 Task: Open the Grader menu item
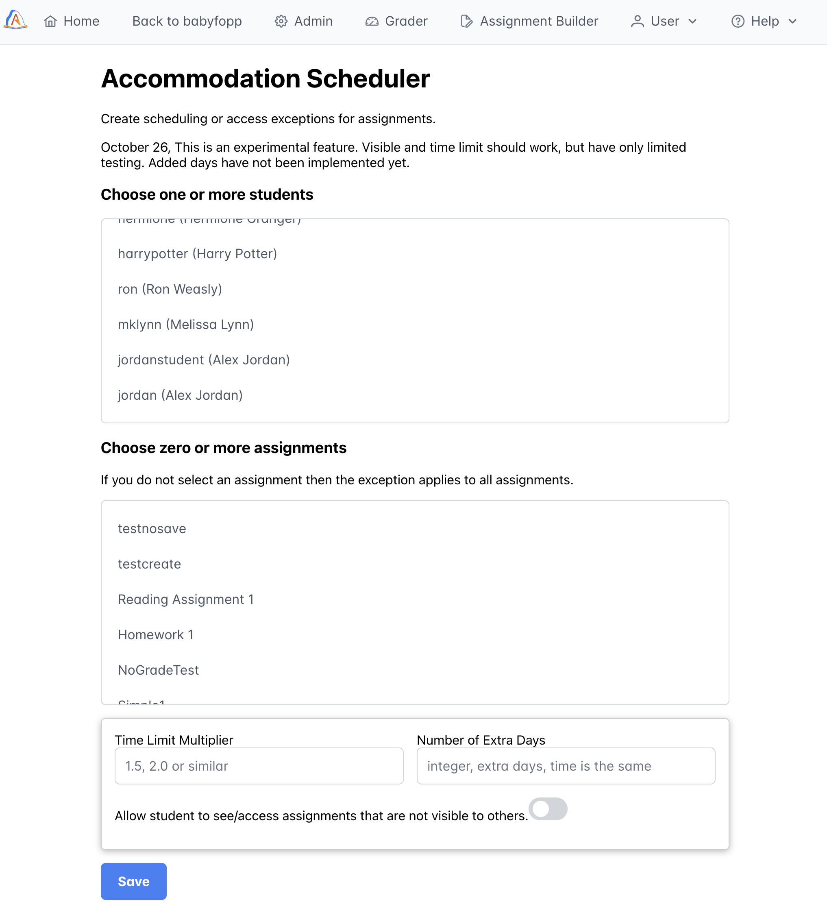(x=406, y=21)
